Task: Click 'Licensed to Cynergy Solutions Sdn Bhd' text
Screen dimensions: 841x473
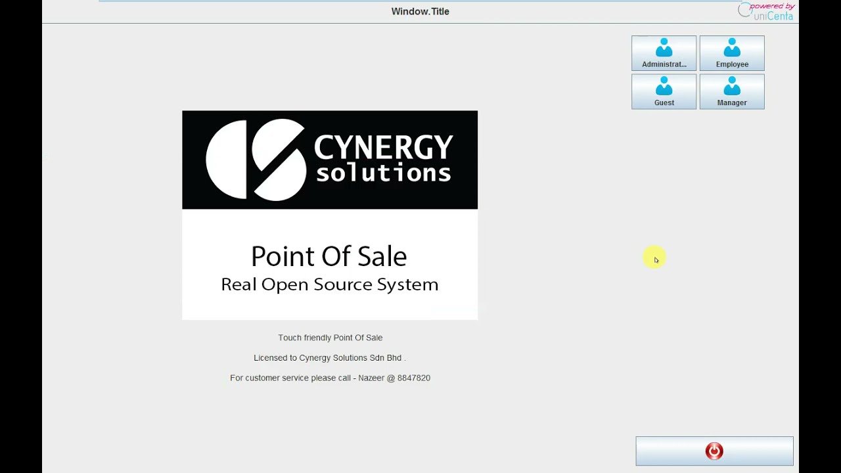Action: pos(328,358)
